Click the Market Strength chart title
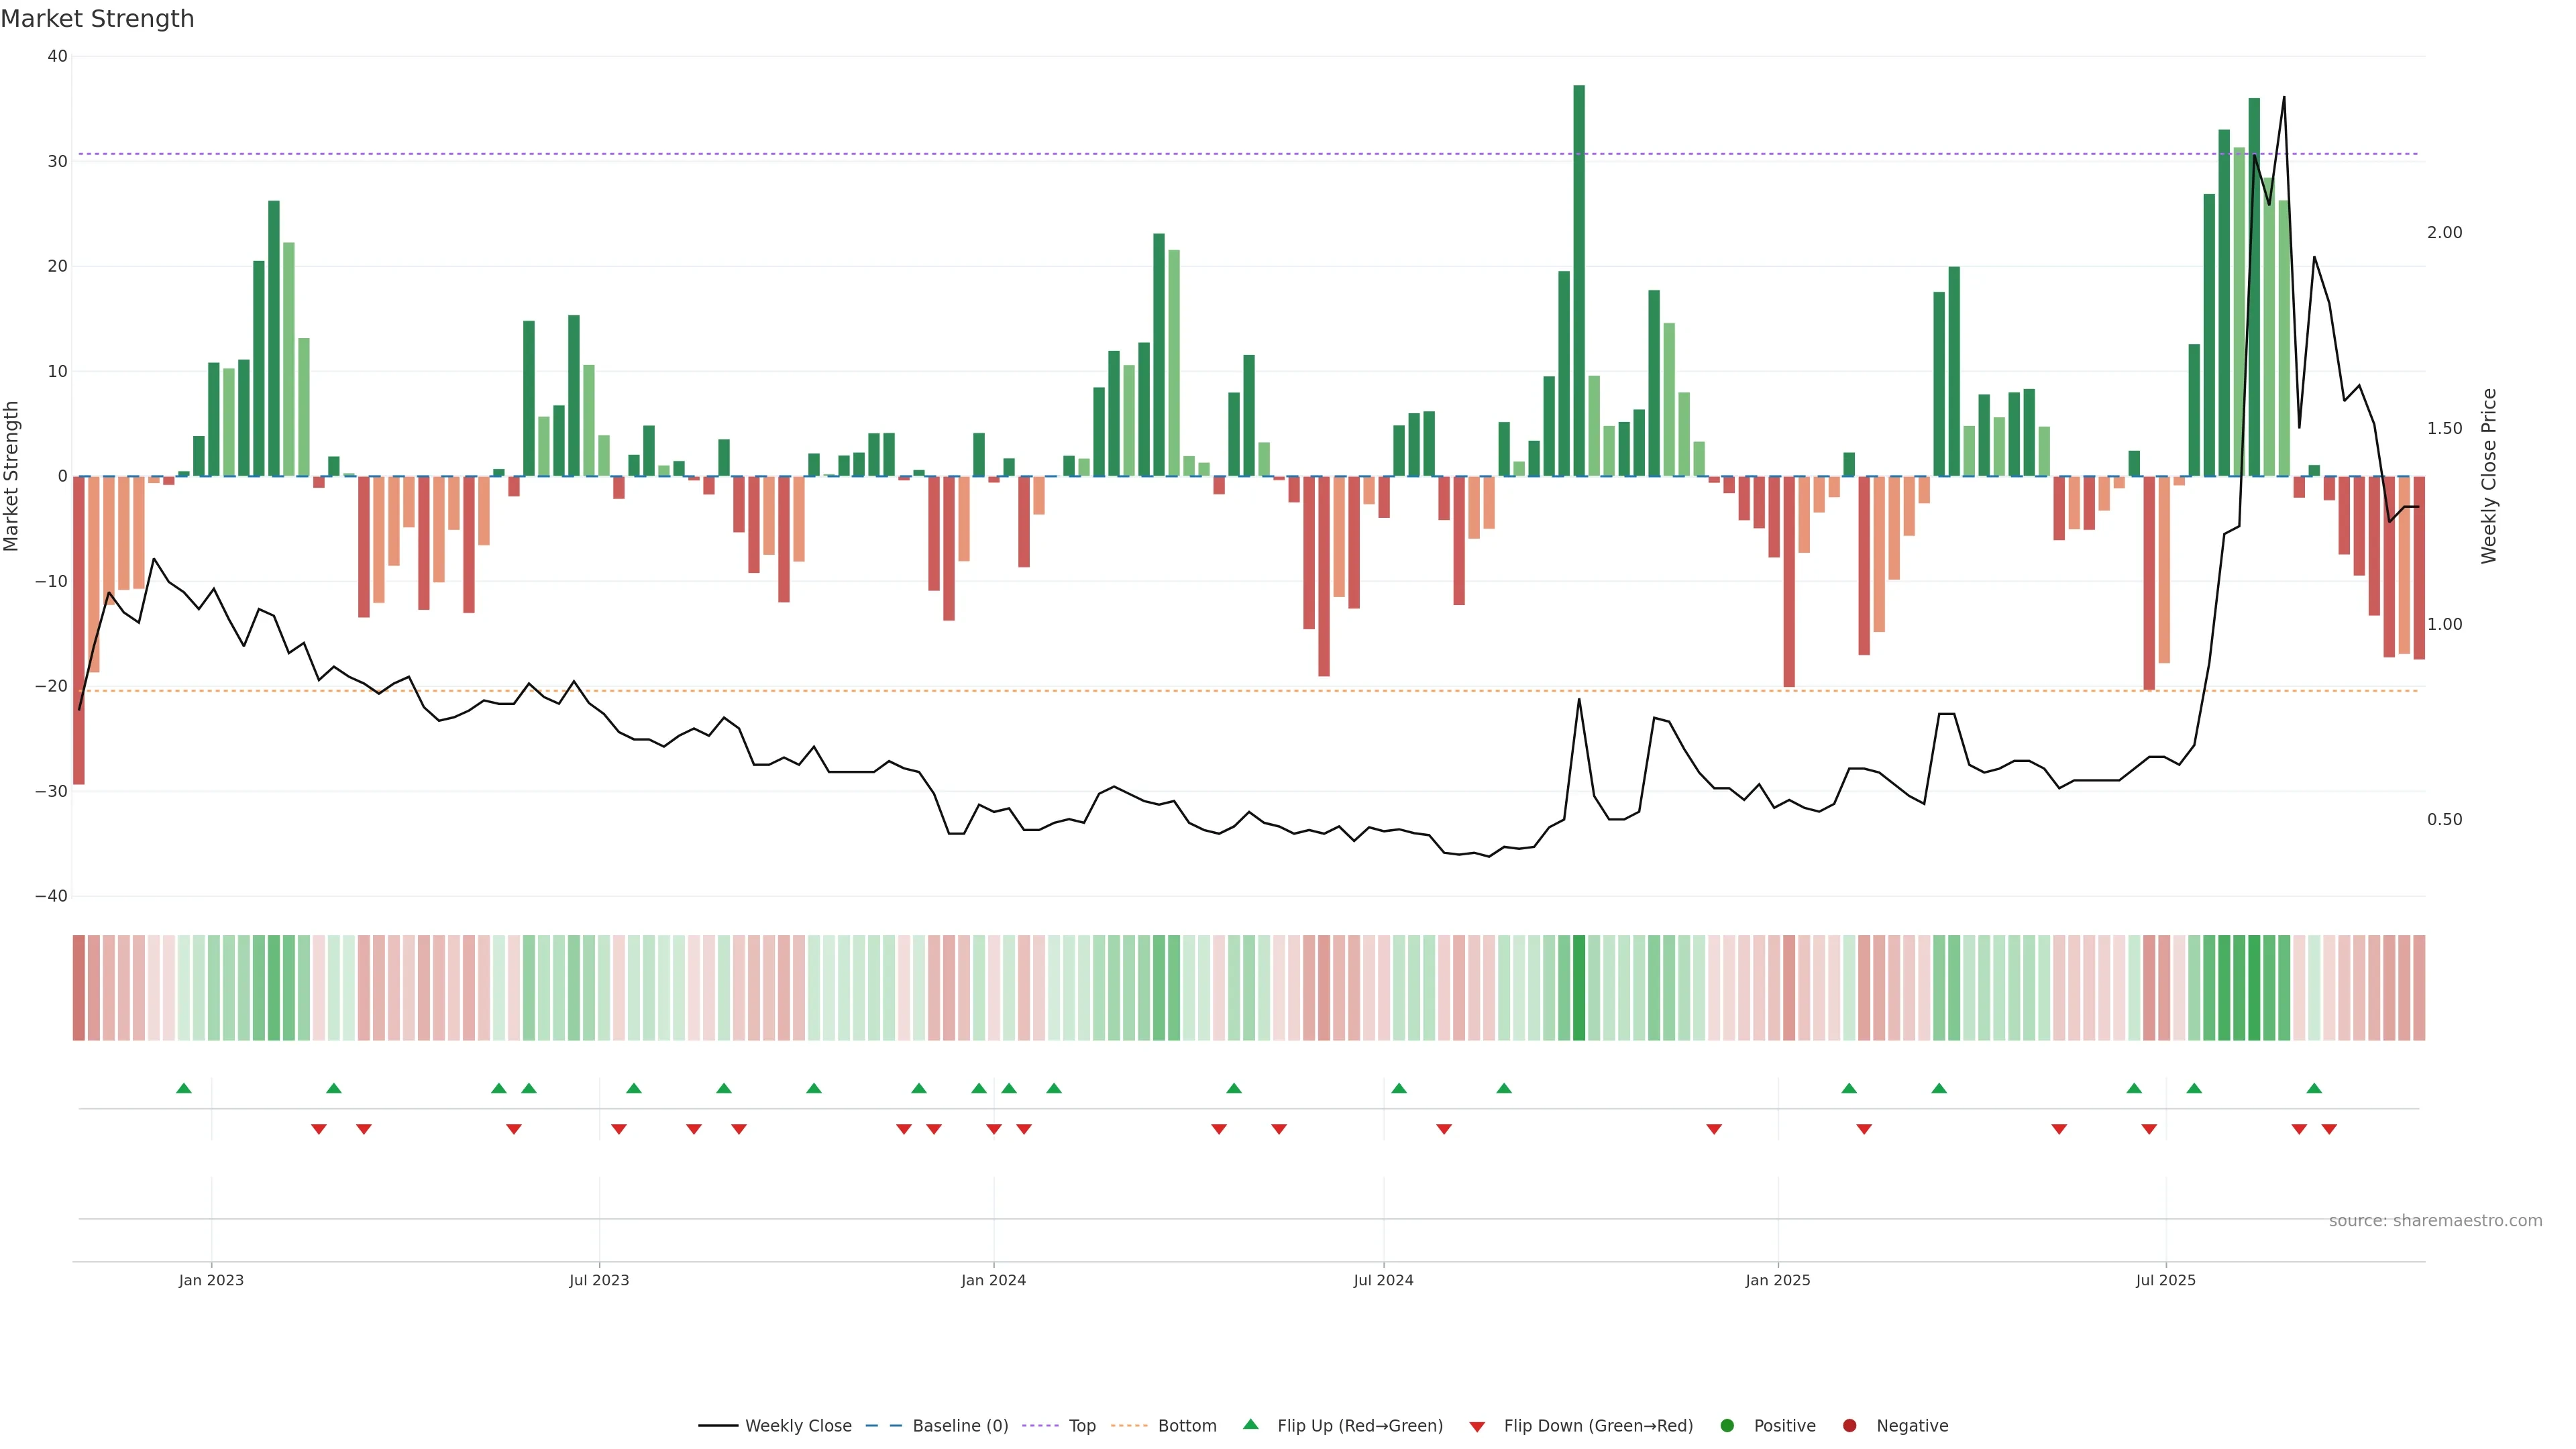The image size is (2576, 1449). tap(97, 19)
